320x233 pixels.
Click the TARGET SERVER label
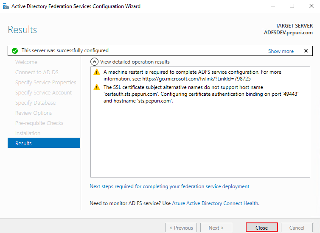pyautogui.click(x=294, y=26)
